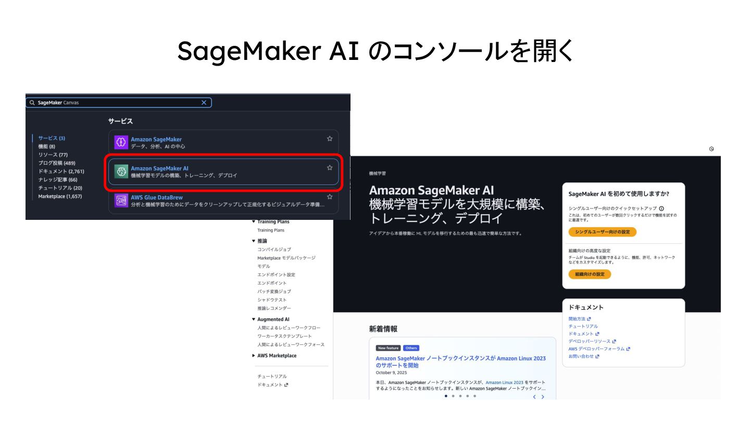Select the first (active) news carousel dot
This screenshot has width=750, height=422.
446,396
